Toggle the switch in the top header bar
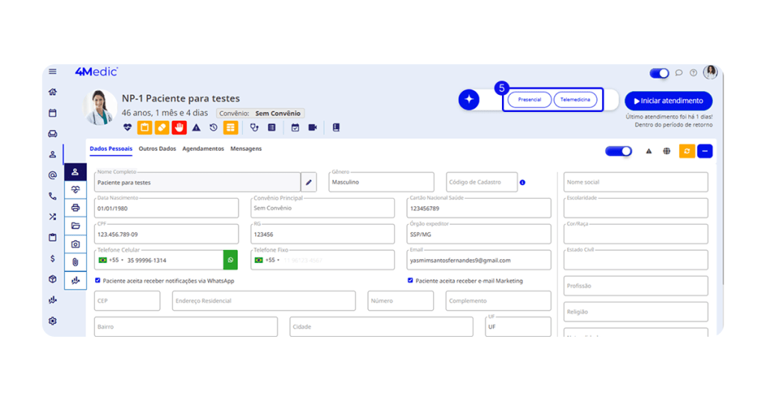 pyautogui.click(x=659, y=73)
